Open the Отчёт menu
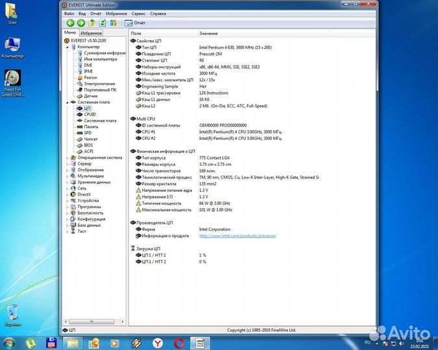 (96, 14)
